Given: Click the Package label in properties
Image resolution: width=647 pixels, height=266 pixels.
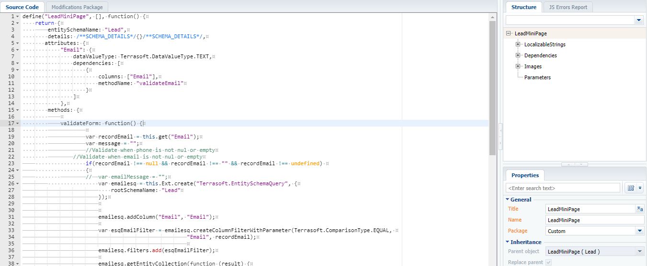Looking at the screenshot, I should pyautogui.click(x=517, y=231).
